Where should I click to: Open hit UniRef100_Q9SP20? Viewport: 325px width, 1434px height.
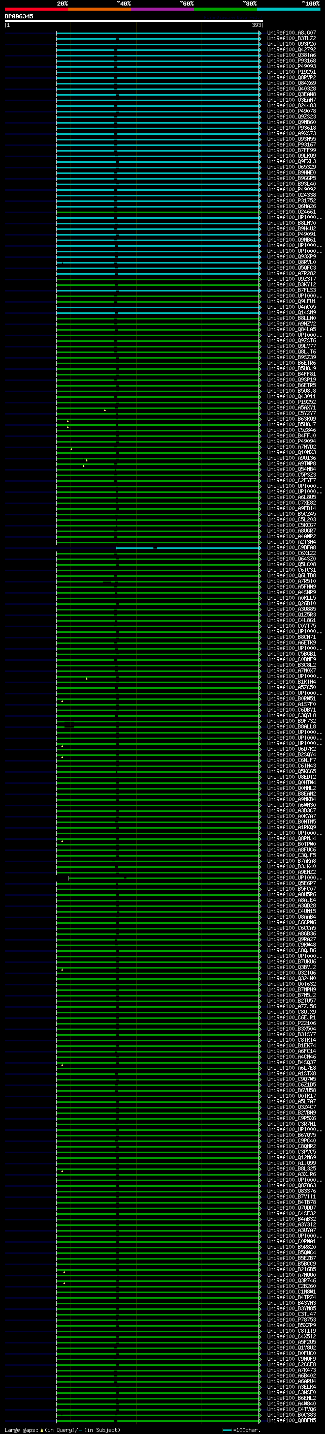[291, 44]
